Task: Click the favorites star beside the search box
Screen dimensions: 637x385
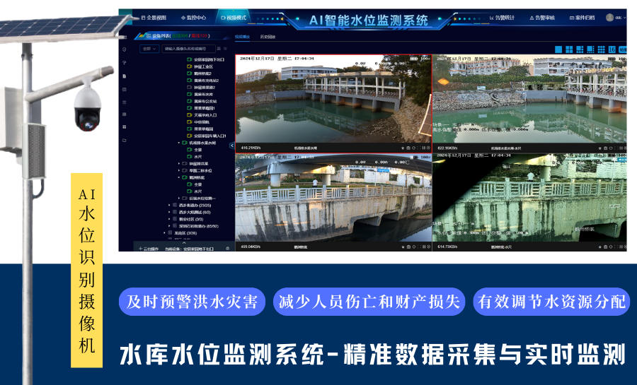Action: click(225, 49)
